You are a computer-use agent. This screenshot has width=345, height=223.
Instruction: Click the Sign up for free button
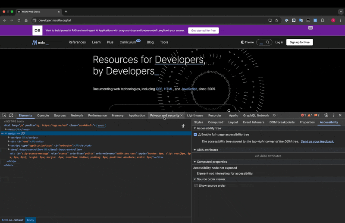(x=299, y=42)
